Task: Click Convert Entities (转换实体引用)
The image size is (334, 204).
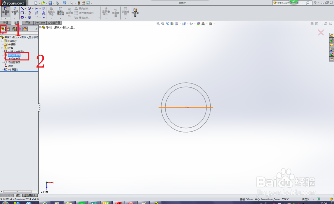Action: pyautogui.click(x=60, y=11)
